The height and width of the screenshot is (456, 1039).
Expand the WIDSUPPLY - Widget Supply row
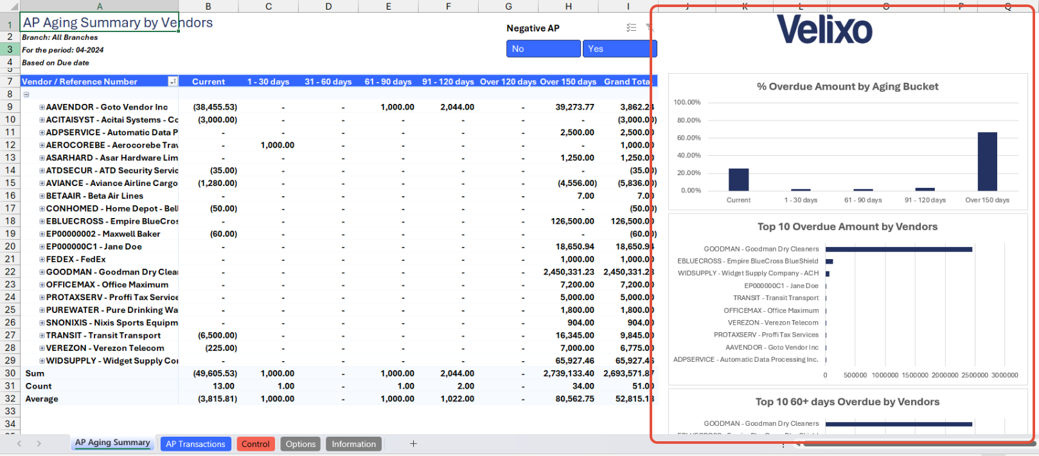tap(42, 361)
